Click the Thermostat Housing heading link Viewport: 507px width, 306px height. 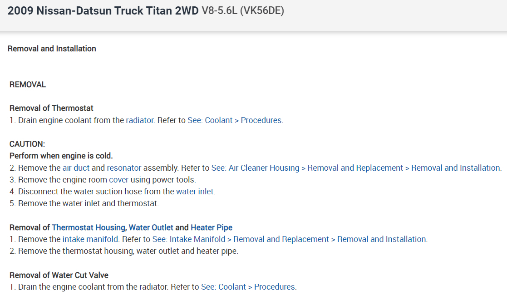coord(89,227)
